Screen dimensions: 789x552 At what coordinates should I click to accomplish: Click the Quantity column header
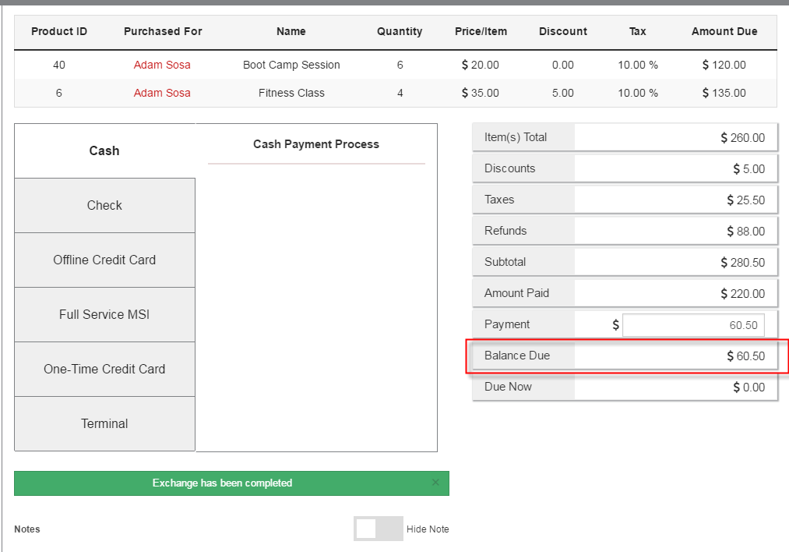tap(400, 32)
